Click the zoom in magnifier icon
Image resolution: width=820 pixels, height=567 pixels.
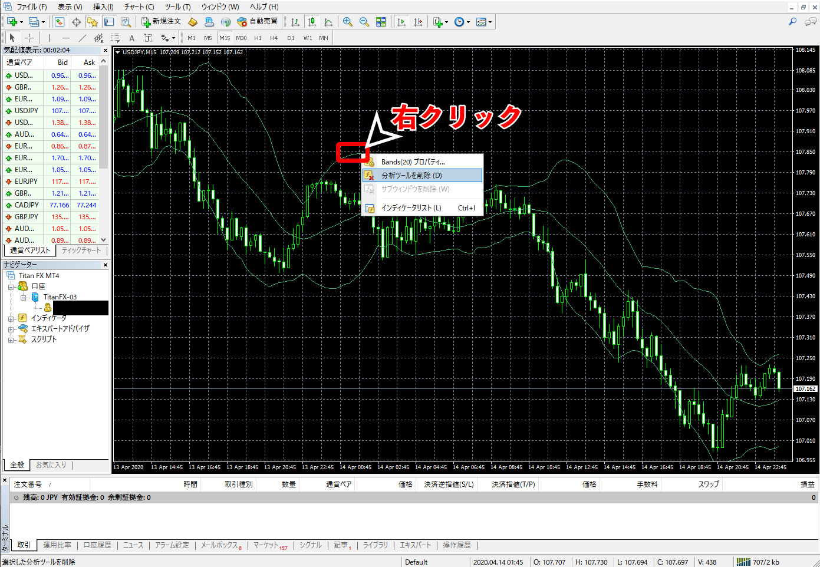click(x=348, y=22)
